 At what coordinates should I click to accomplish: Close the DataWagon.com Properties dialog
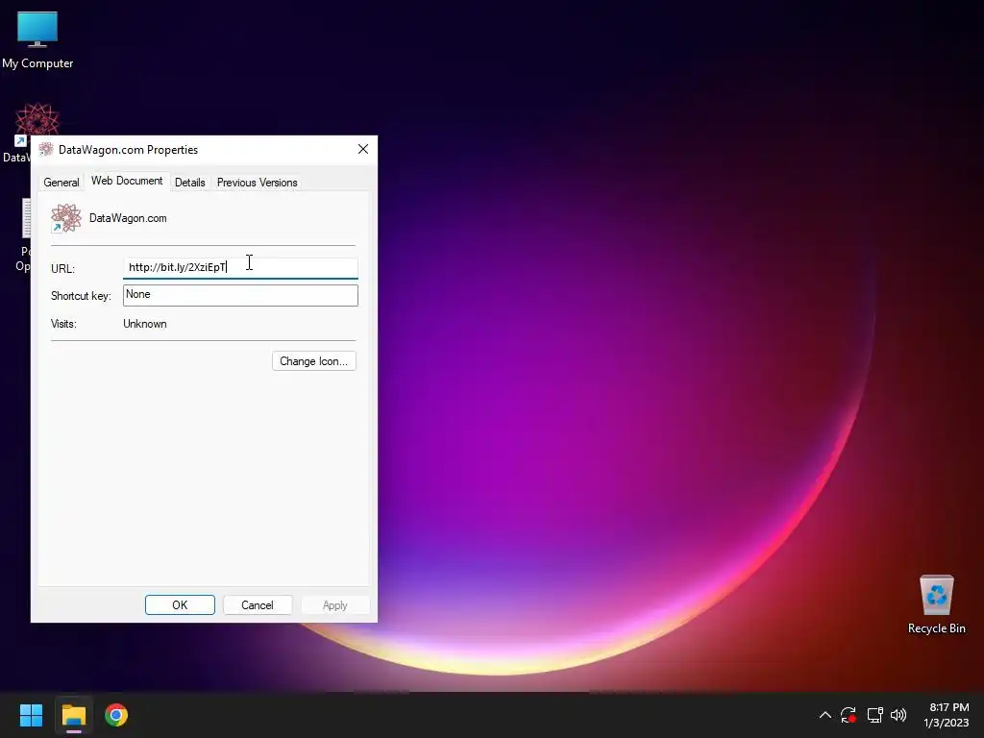[x=362, y=149]
